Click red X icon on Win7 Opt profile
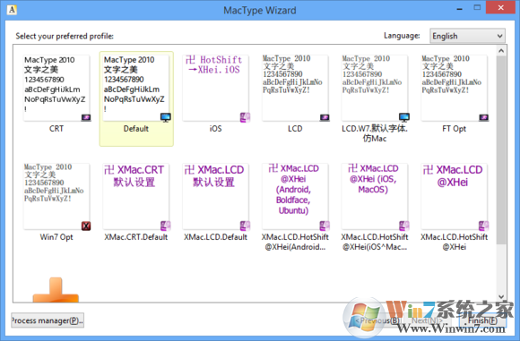The width and height of the screenshot is (520, 341). pos(86,226)
